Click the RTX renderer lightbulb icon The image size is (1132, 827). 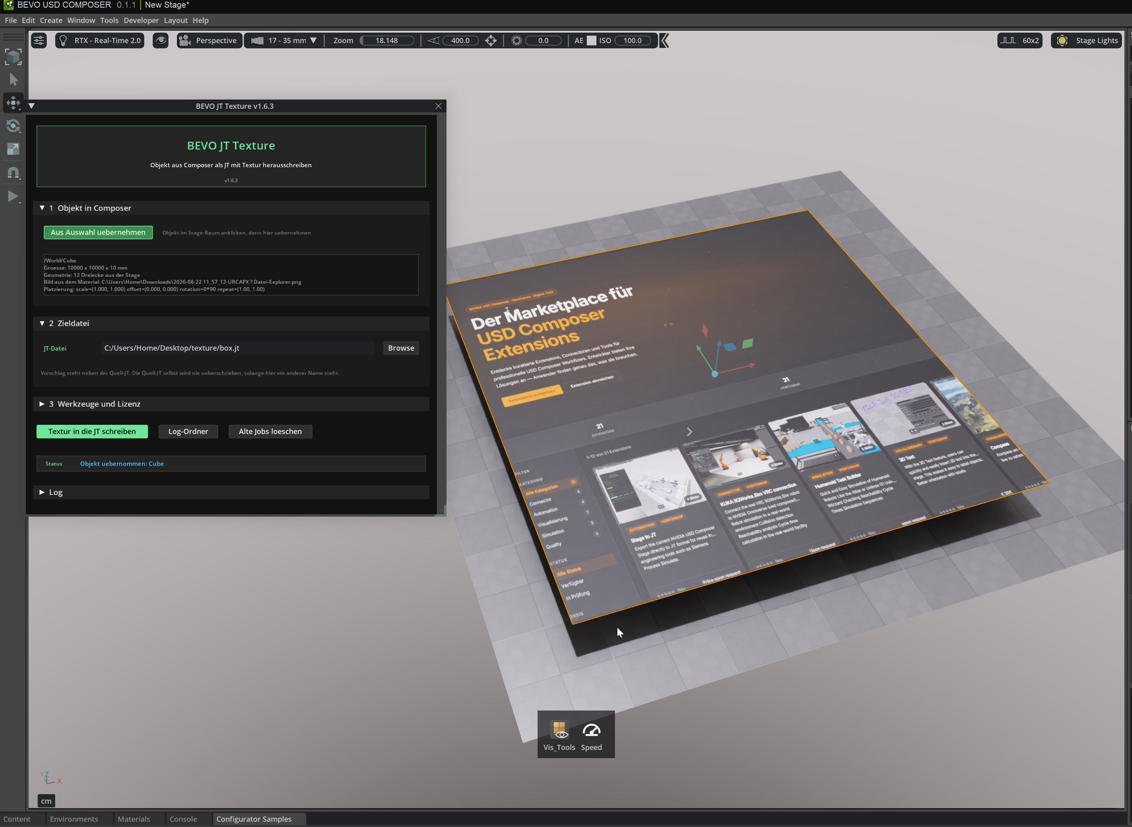[x=63, y=41]
